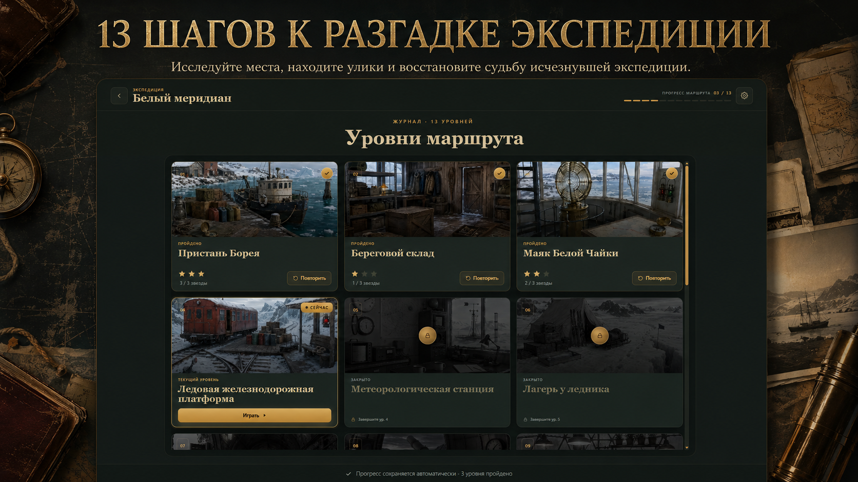This screenshot has height=482, width=858.
Task: Click the title Лагерь у ледника
Action: (566, 389)
